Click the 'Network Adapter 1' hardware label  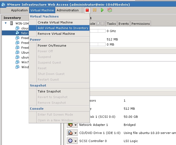click(x=94, y=125)
